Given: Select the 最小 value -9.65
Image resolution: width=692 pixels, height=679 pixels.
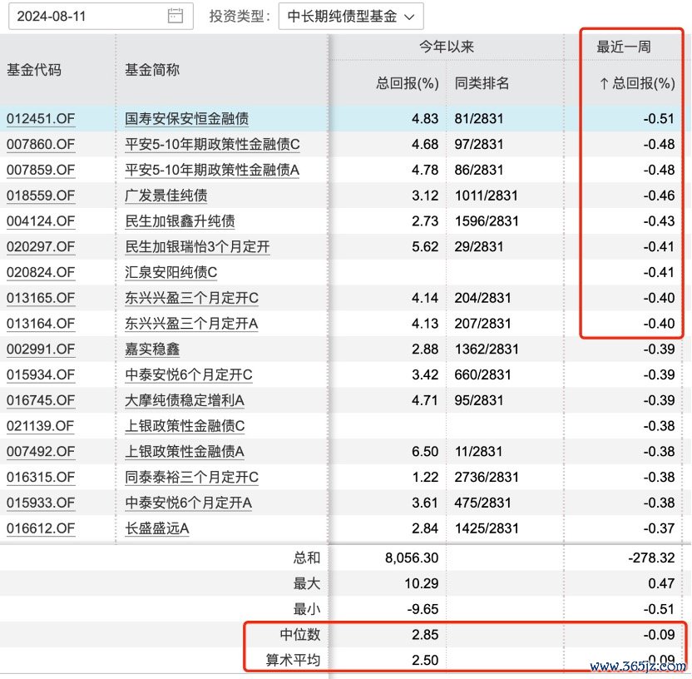Looking at the screenshot, I should (x=423, y=609).
